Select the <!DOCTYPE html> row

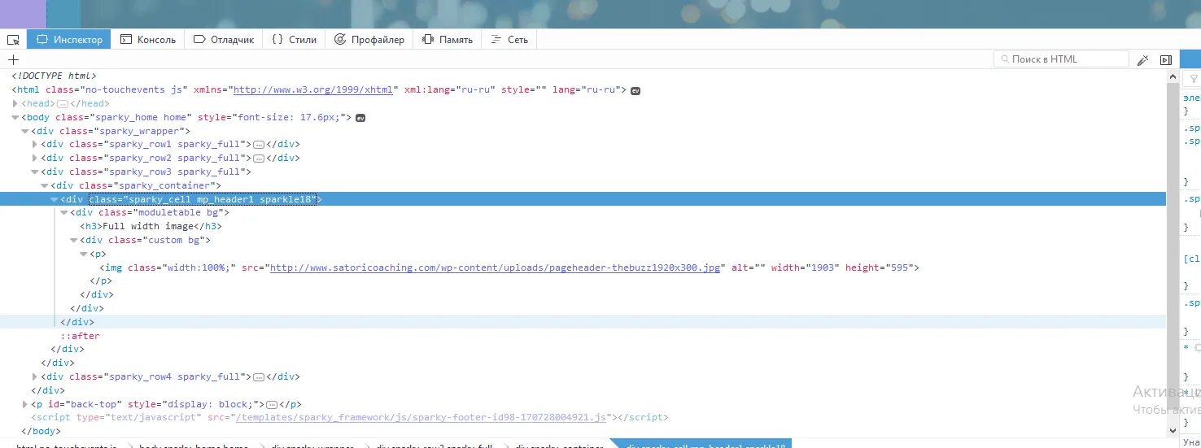[x=583, y=76]
